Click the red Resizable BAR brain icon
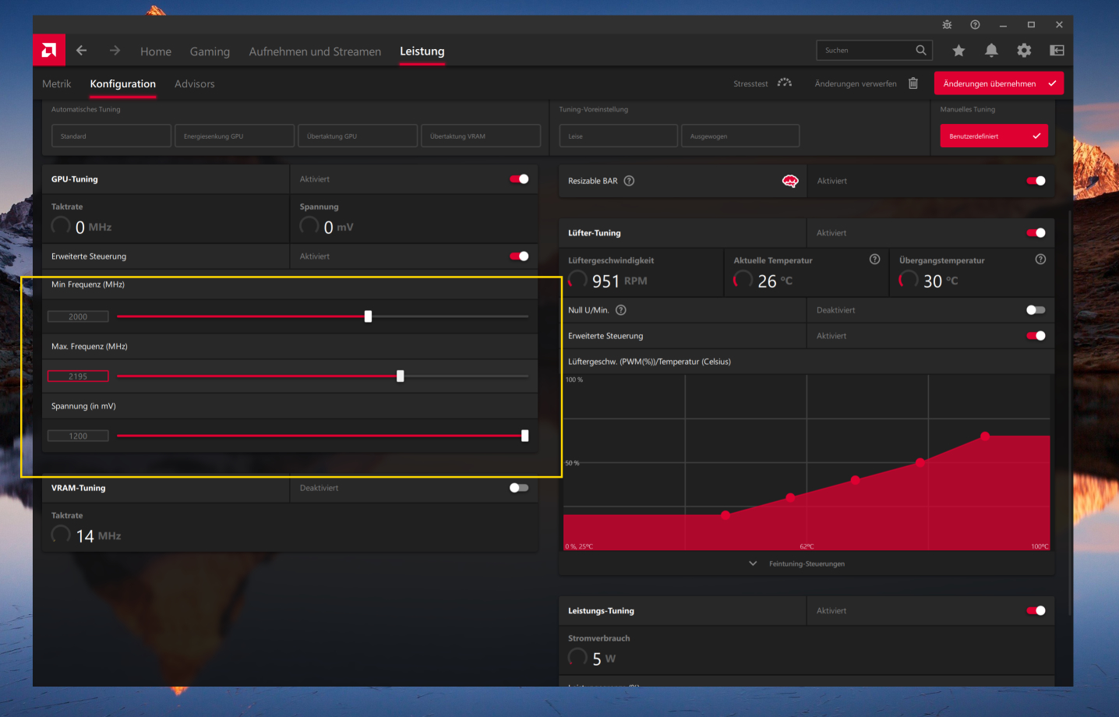Viewport: 1119px width, 717px height. pos(790,181)
